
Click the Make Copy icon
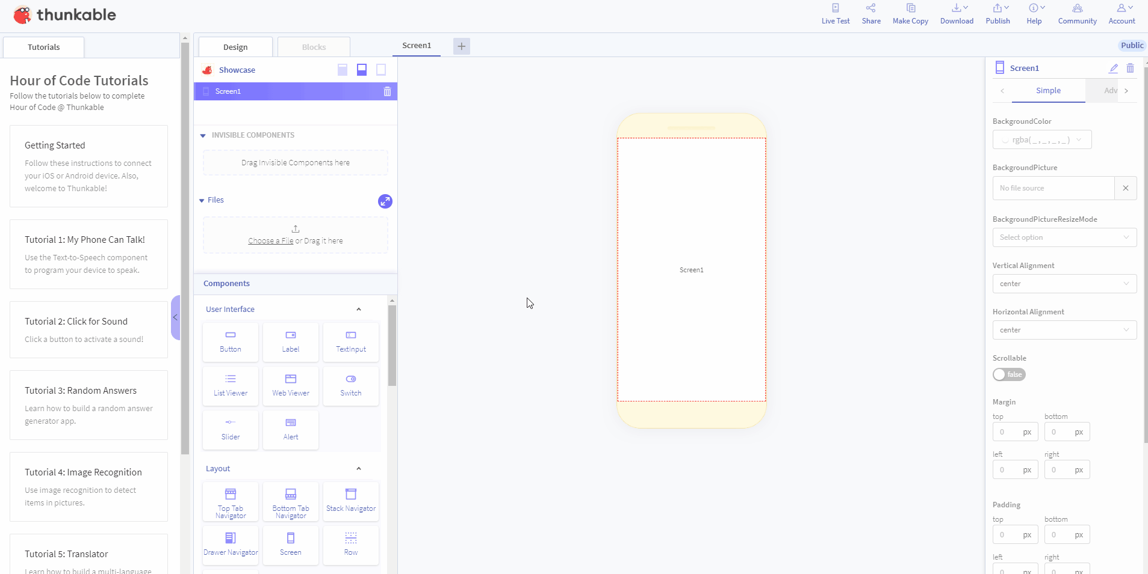[910, 8]
